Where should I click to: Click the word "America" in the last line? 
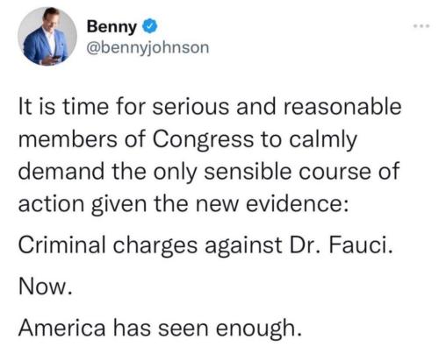61,328
